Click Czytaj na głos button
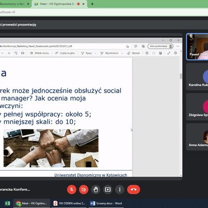The width and height of the screenshot is (208, 208). pos(65,53)
